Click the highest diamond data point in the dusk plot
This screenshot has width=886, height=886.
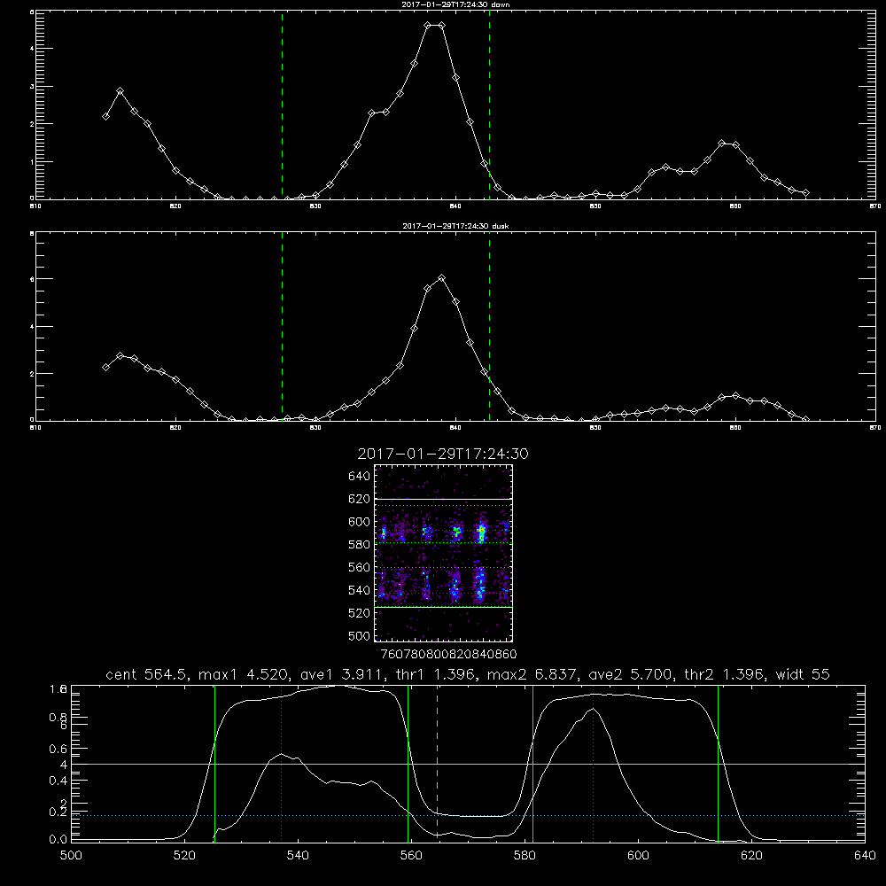pyautogui.click(x=442, y=278)
